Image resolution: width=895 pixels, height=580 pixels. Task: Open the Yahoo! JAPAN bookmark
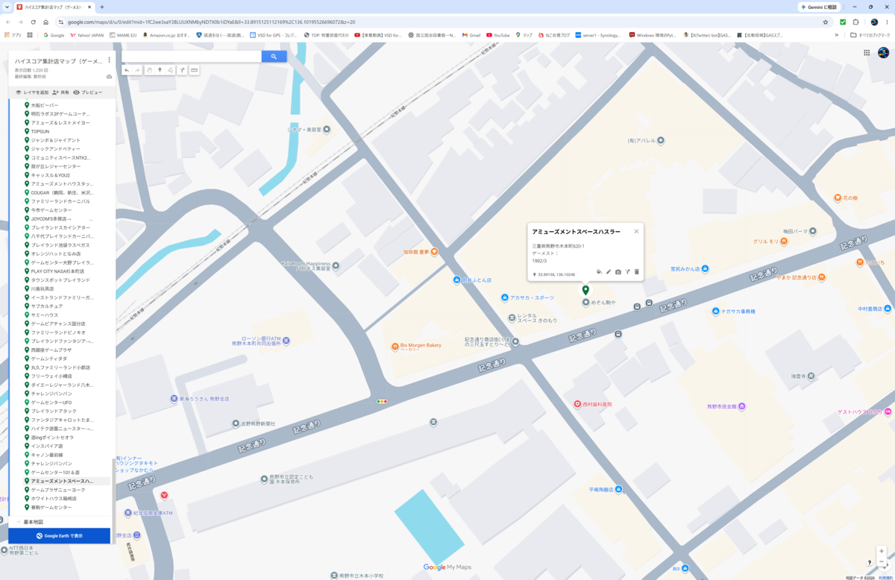86,35
